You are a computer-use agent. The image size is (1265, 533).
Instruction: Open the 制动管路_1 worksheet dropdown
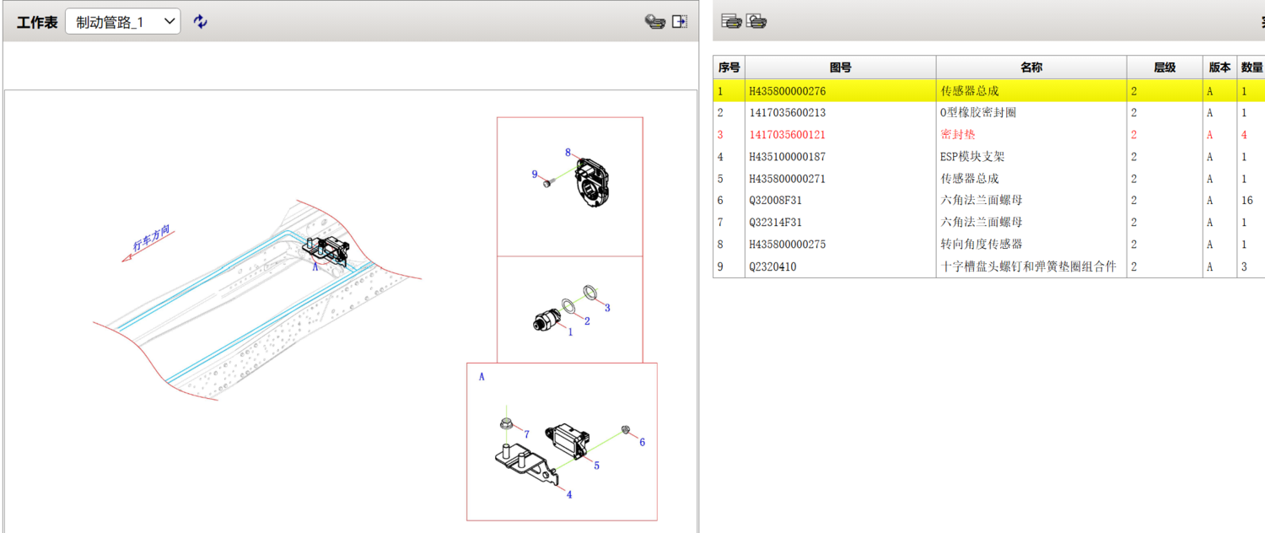(x=123, y=22)
